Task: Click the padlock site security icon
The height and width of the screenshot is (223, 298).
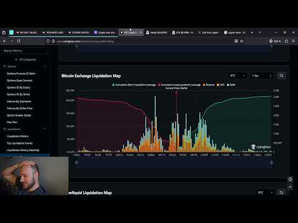Action: pyautogui.click(x=53, y=41)
